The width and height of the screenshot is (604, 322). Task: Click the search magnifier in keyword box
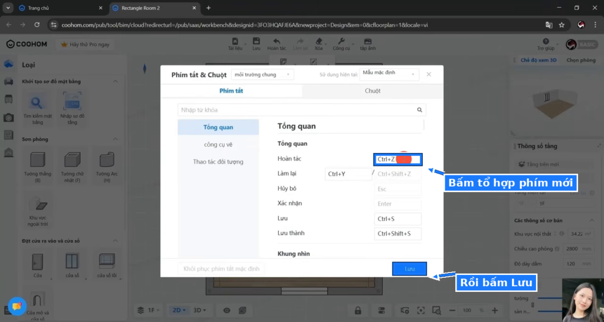419,110
